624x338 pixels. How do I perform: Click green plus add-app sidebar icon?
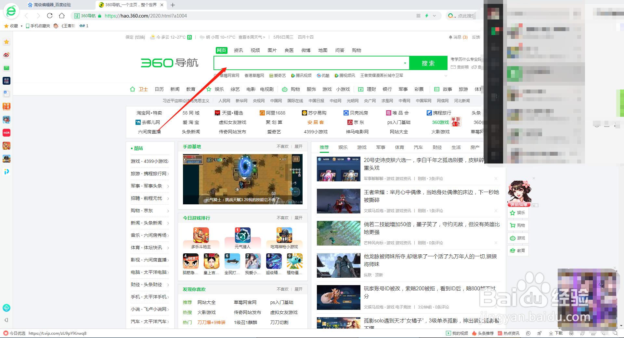(x=6, y=308)
